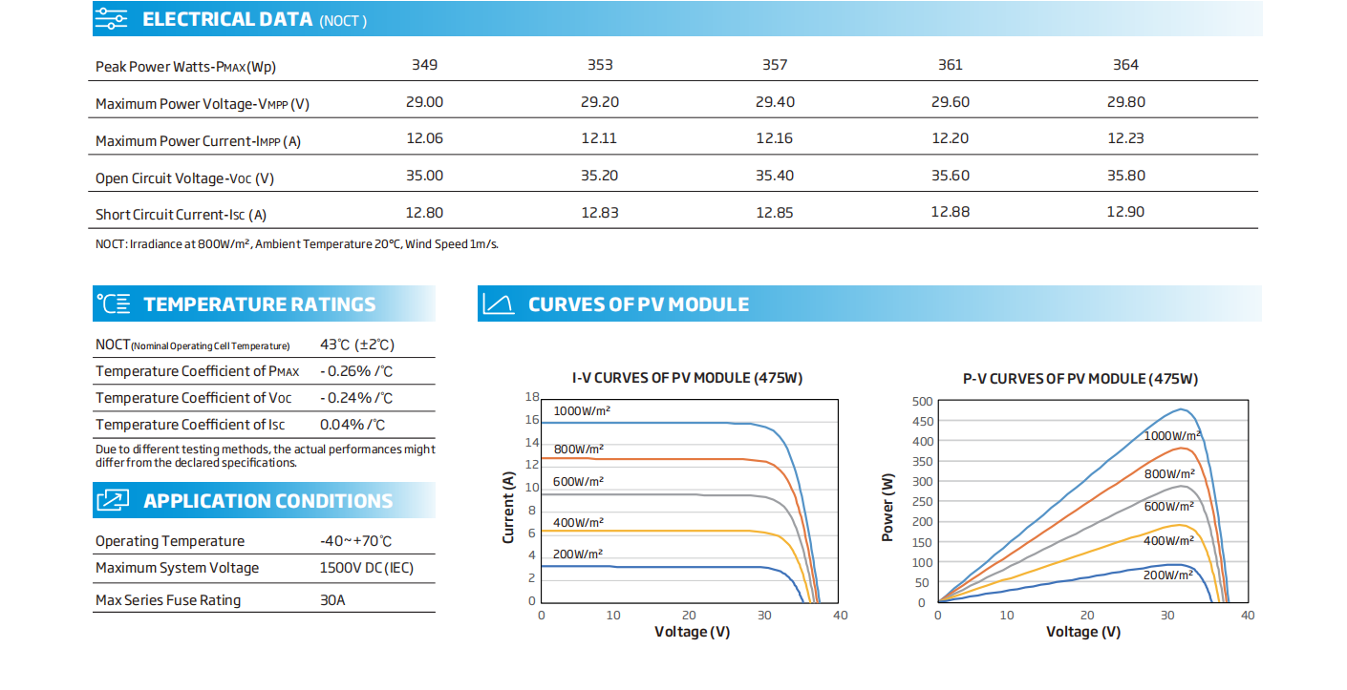This screenshot has width=1347, height=690.
Task: Select the value "-0.24%/℃"
Action: pos(356,398)
